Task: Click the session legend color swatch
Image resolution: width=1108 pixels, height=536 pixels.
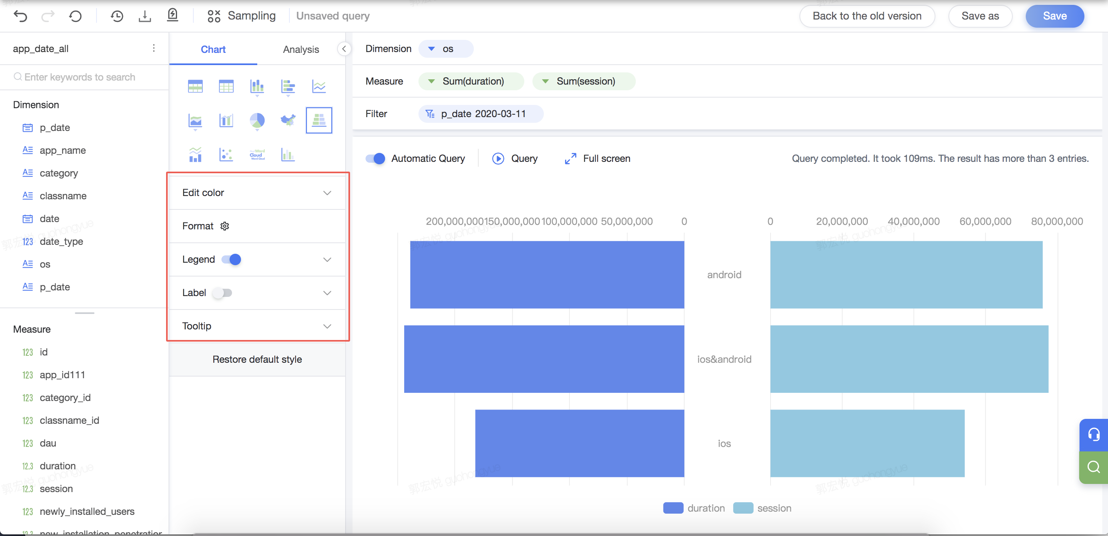Action: (743, 508)
